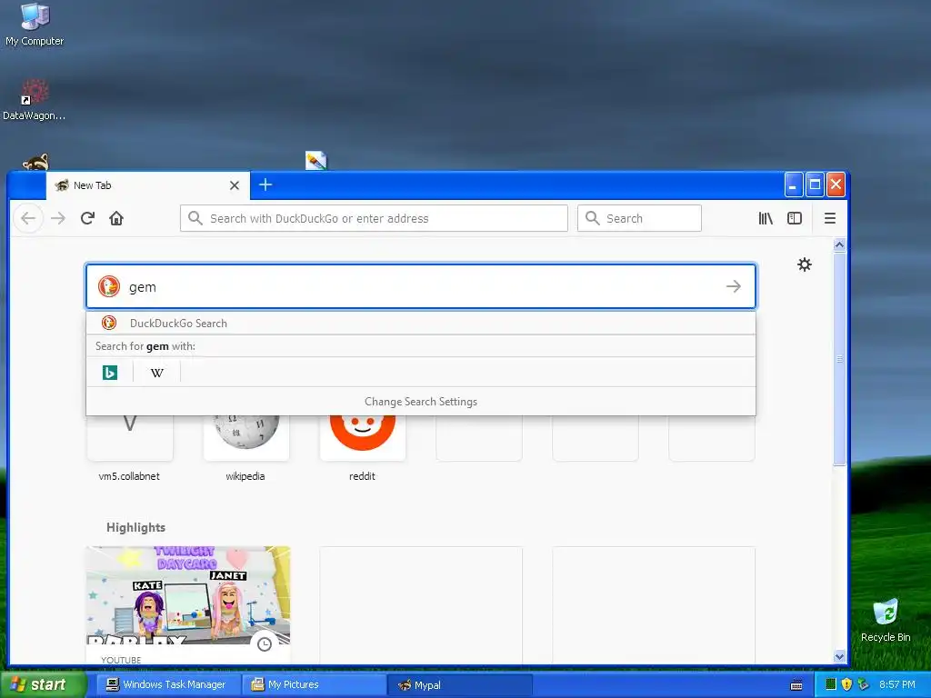Select the New Tab browser tab
The width and height of the screenshot is (931, 698).
click(x=148, y=185)
